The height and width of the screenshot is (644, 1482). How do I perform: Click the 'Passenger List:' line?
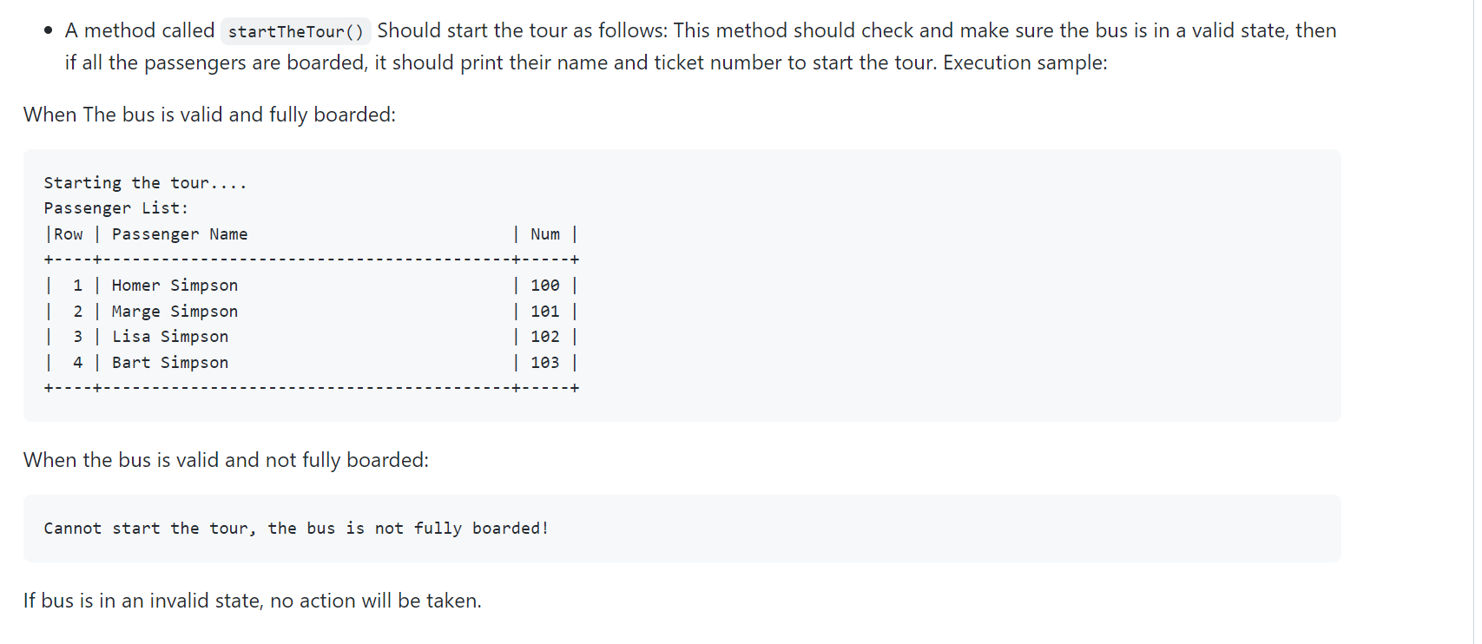pyautogui.click(x=115, y=208)
